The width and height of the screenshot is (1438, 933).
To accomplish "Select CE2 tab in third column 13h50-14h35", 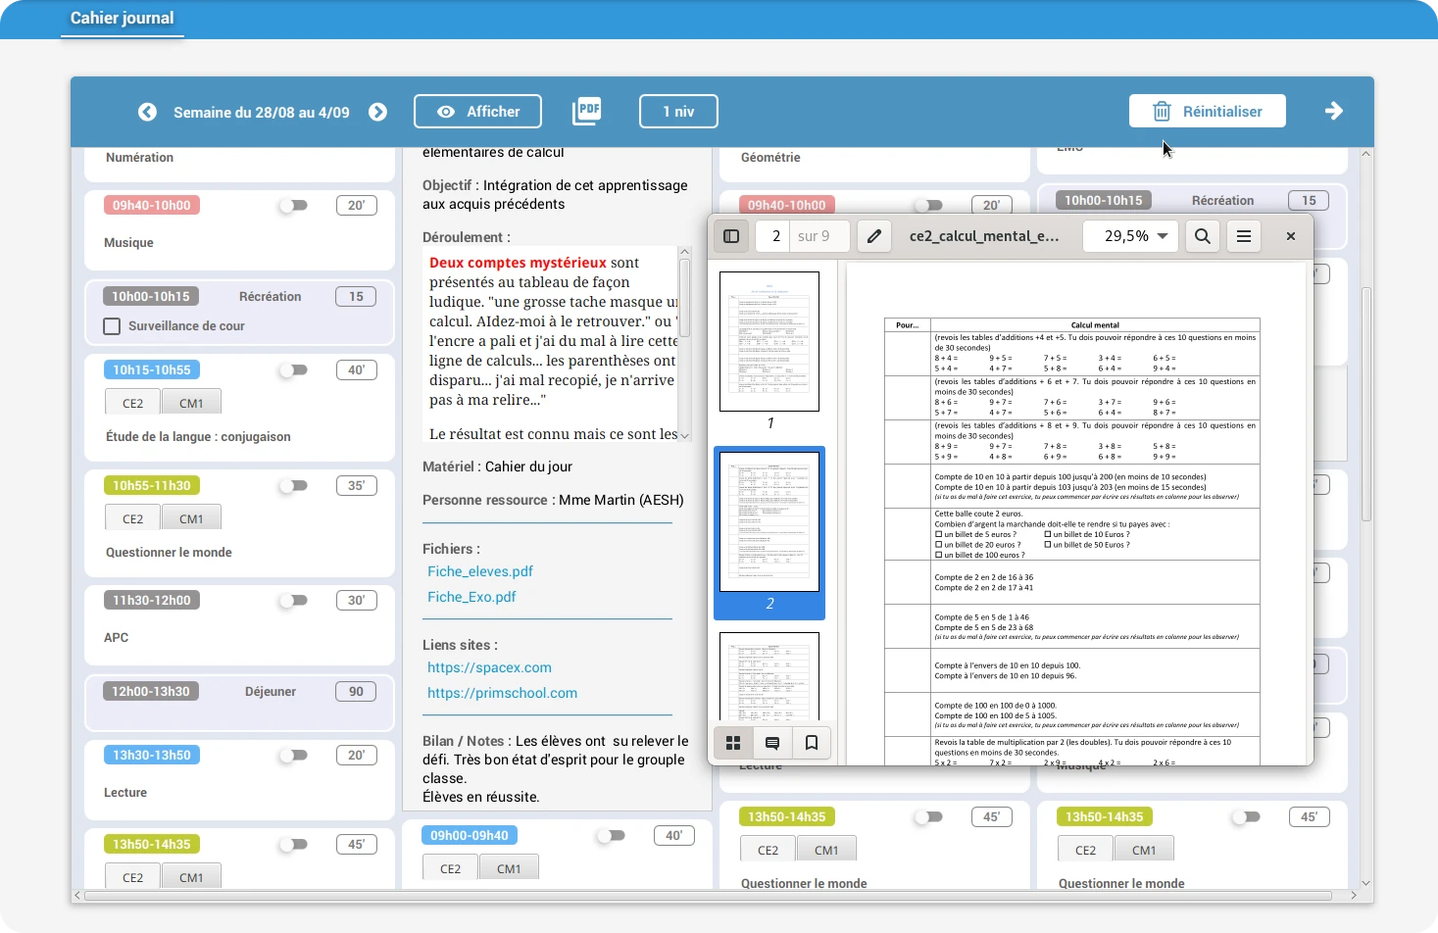I will 769,850.
